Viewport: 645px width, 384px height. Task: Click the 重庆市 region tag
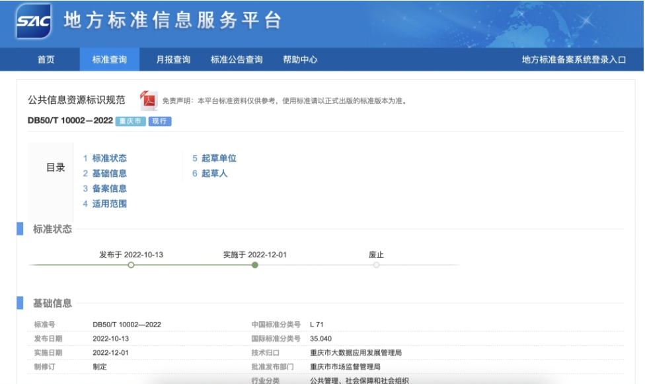click(130, 121)
